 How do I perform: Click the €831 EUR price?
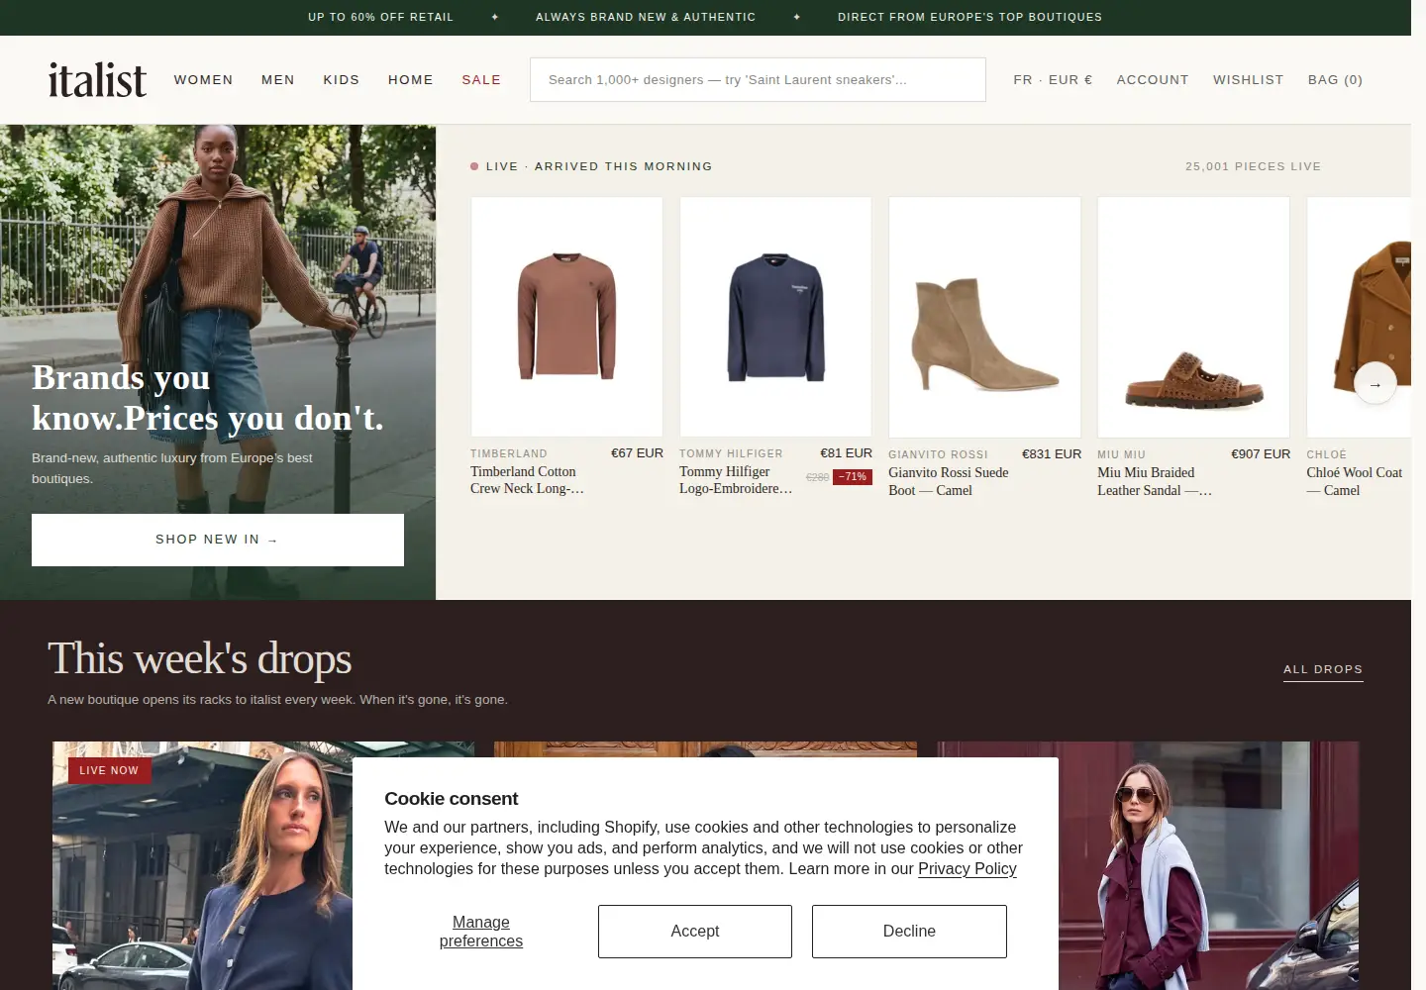click(1052, 453)
